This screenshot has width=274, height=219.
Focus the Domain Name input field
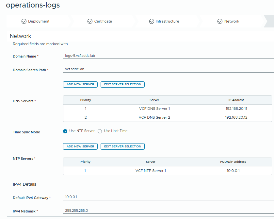pyautogui.click(x=168, y=56)
